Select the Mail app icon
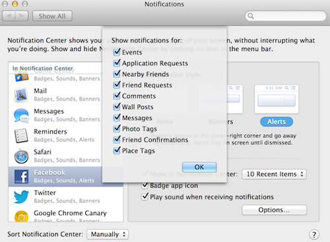The width and height of the screenshot is (330, 242). 21,95
